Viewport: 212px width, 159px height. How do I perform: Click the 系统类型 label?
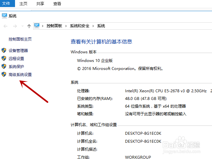[x=85, y=106]
